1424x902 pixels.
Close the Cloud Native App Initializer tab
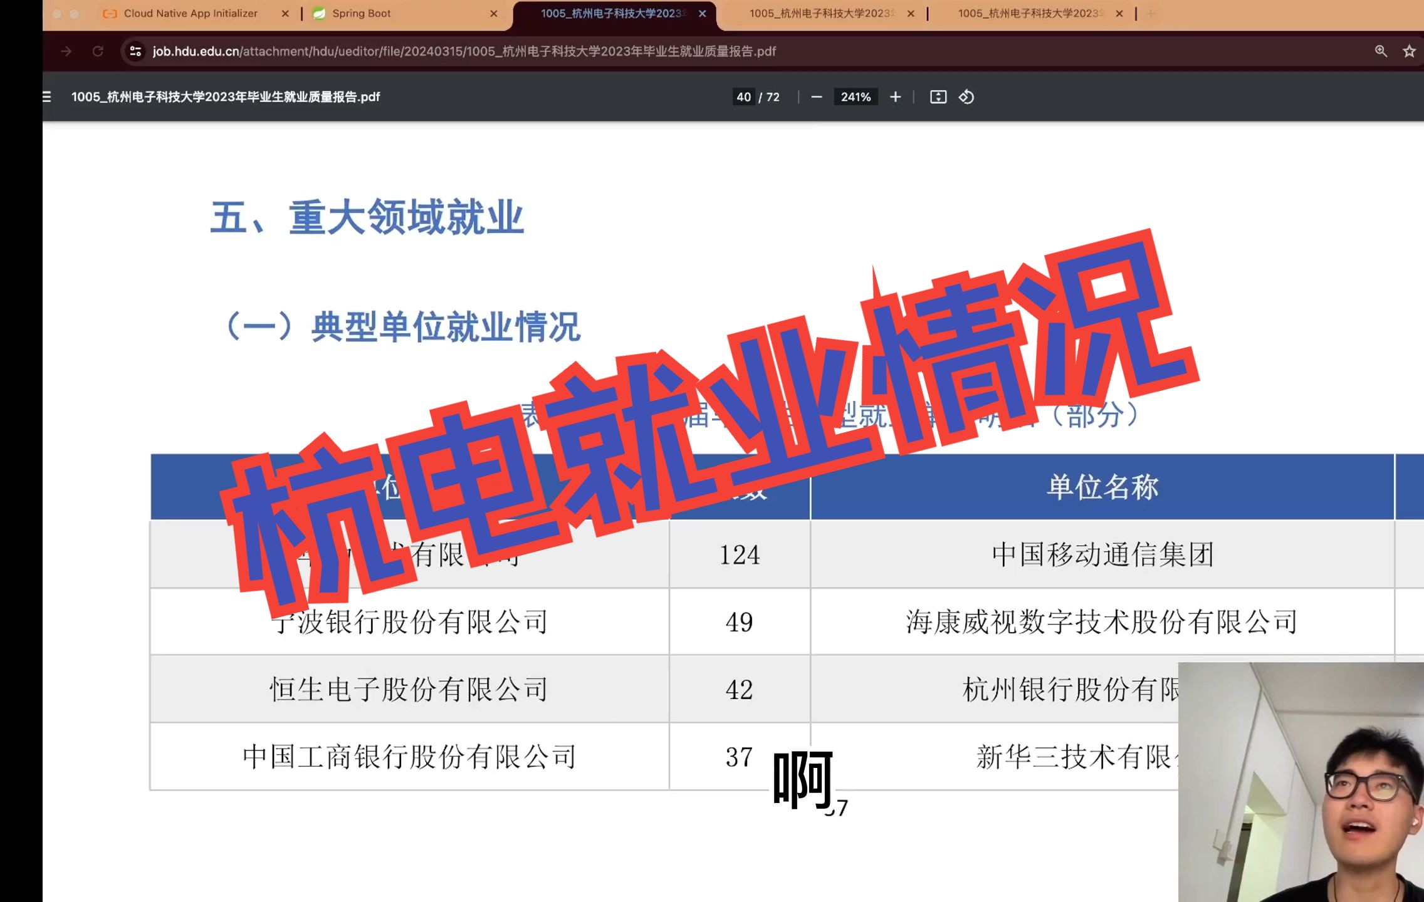[x=285, y=13]
